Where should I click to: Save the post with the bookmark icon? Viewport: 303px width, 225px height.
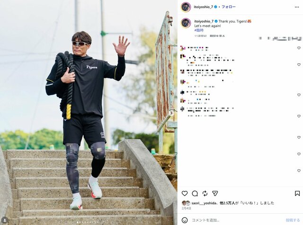click(x=297, y=193)
